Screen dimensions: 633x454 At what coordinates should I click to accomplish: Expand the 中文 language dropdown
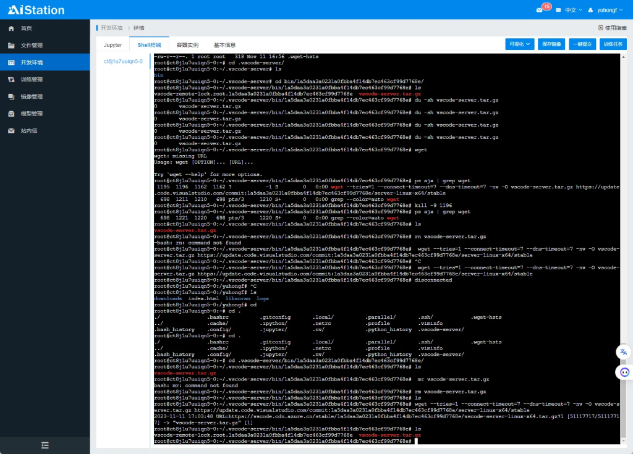[568, 10]
